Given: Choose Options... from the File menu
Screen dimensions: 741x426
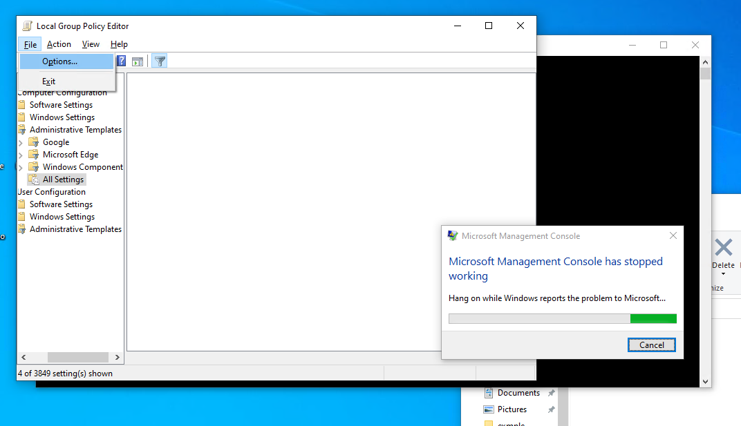Looking at the screenshot, I should point(66,61).
